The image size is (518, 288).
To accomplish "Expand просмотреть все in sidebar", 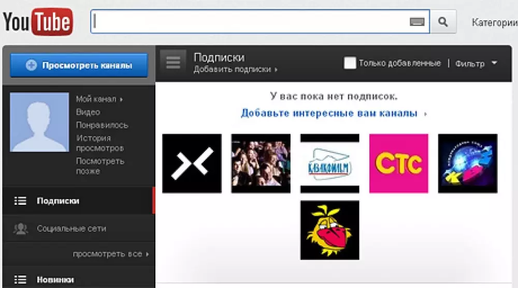I will tap(110, 254).
